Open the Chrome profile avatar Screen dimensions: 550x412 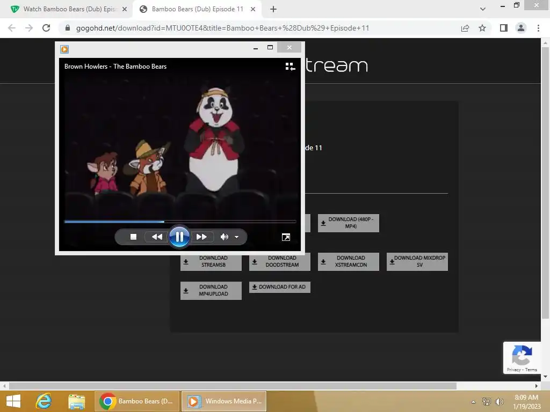(x=521, y=28)
